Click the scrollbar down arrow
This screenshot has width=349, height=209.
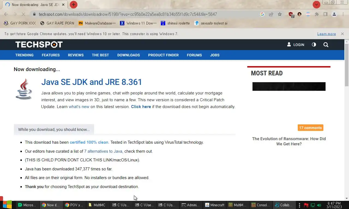click(x=347, y=198)
